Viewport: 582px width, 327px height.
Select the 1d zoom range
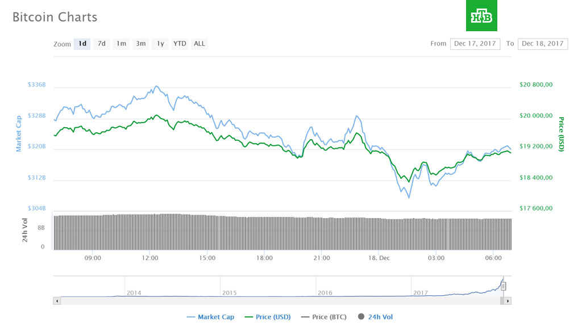(82, 44)
